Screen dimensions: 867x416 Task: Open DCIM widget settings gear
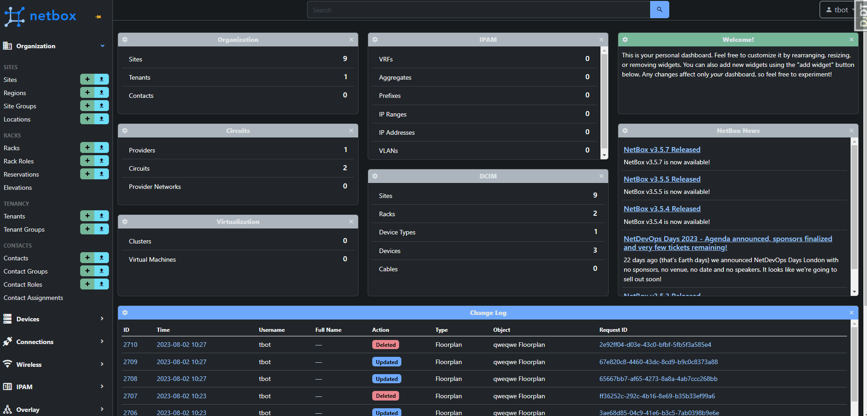tap(375, 176)
